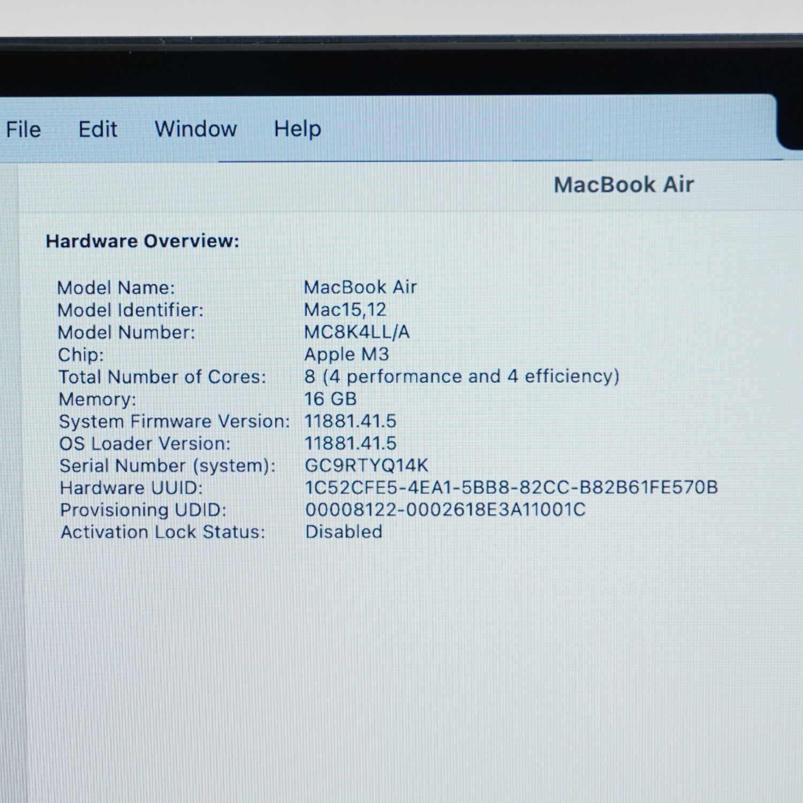
Task: Select the Model Number label
Action: click(127, 332)
